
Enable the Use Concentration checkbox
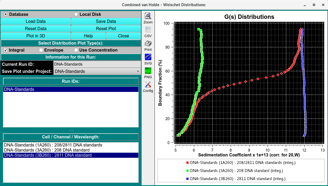tap(76, 50)
